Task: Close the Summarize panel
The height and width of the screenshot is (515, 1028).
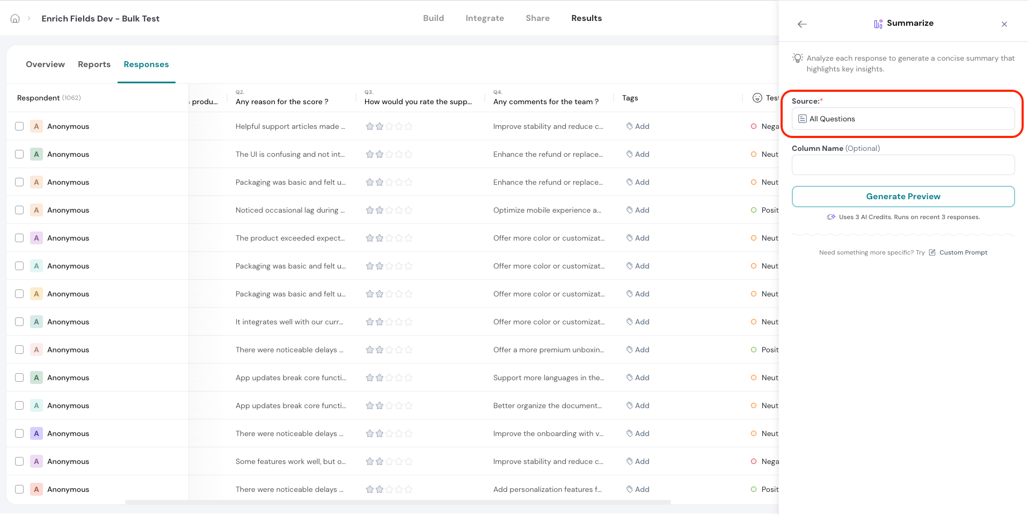Action: (x=1004, y=24)
